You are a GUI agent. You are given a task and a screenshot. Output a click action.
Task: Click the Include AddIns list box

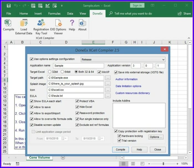(x=139, y=115)
